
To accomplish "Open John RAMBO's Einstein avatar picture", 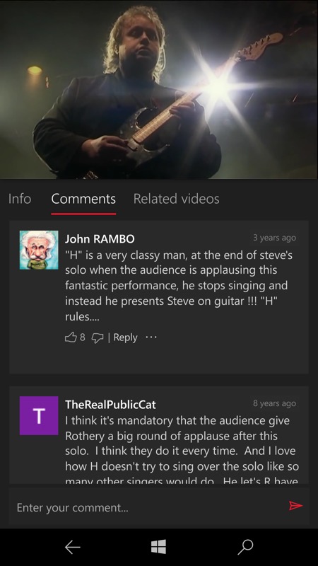I will point(39,250).
